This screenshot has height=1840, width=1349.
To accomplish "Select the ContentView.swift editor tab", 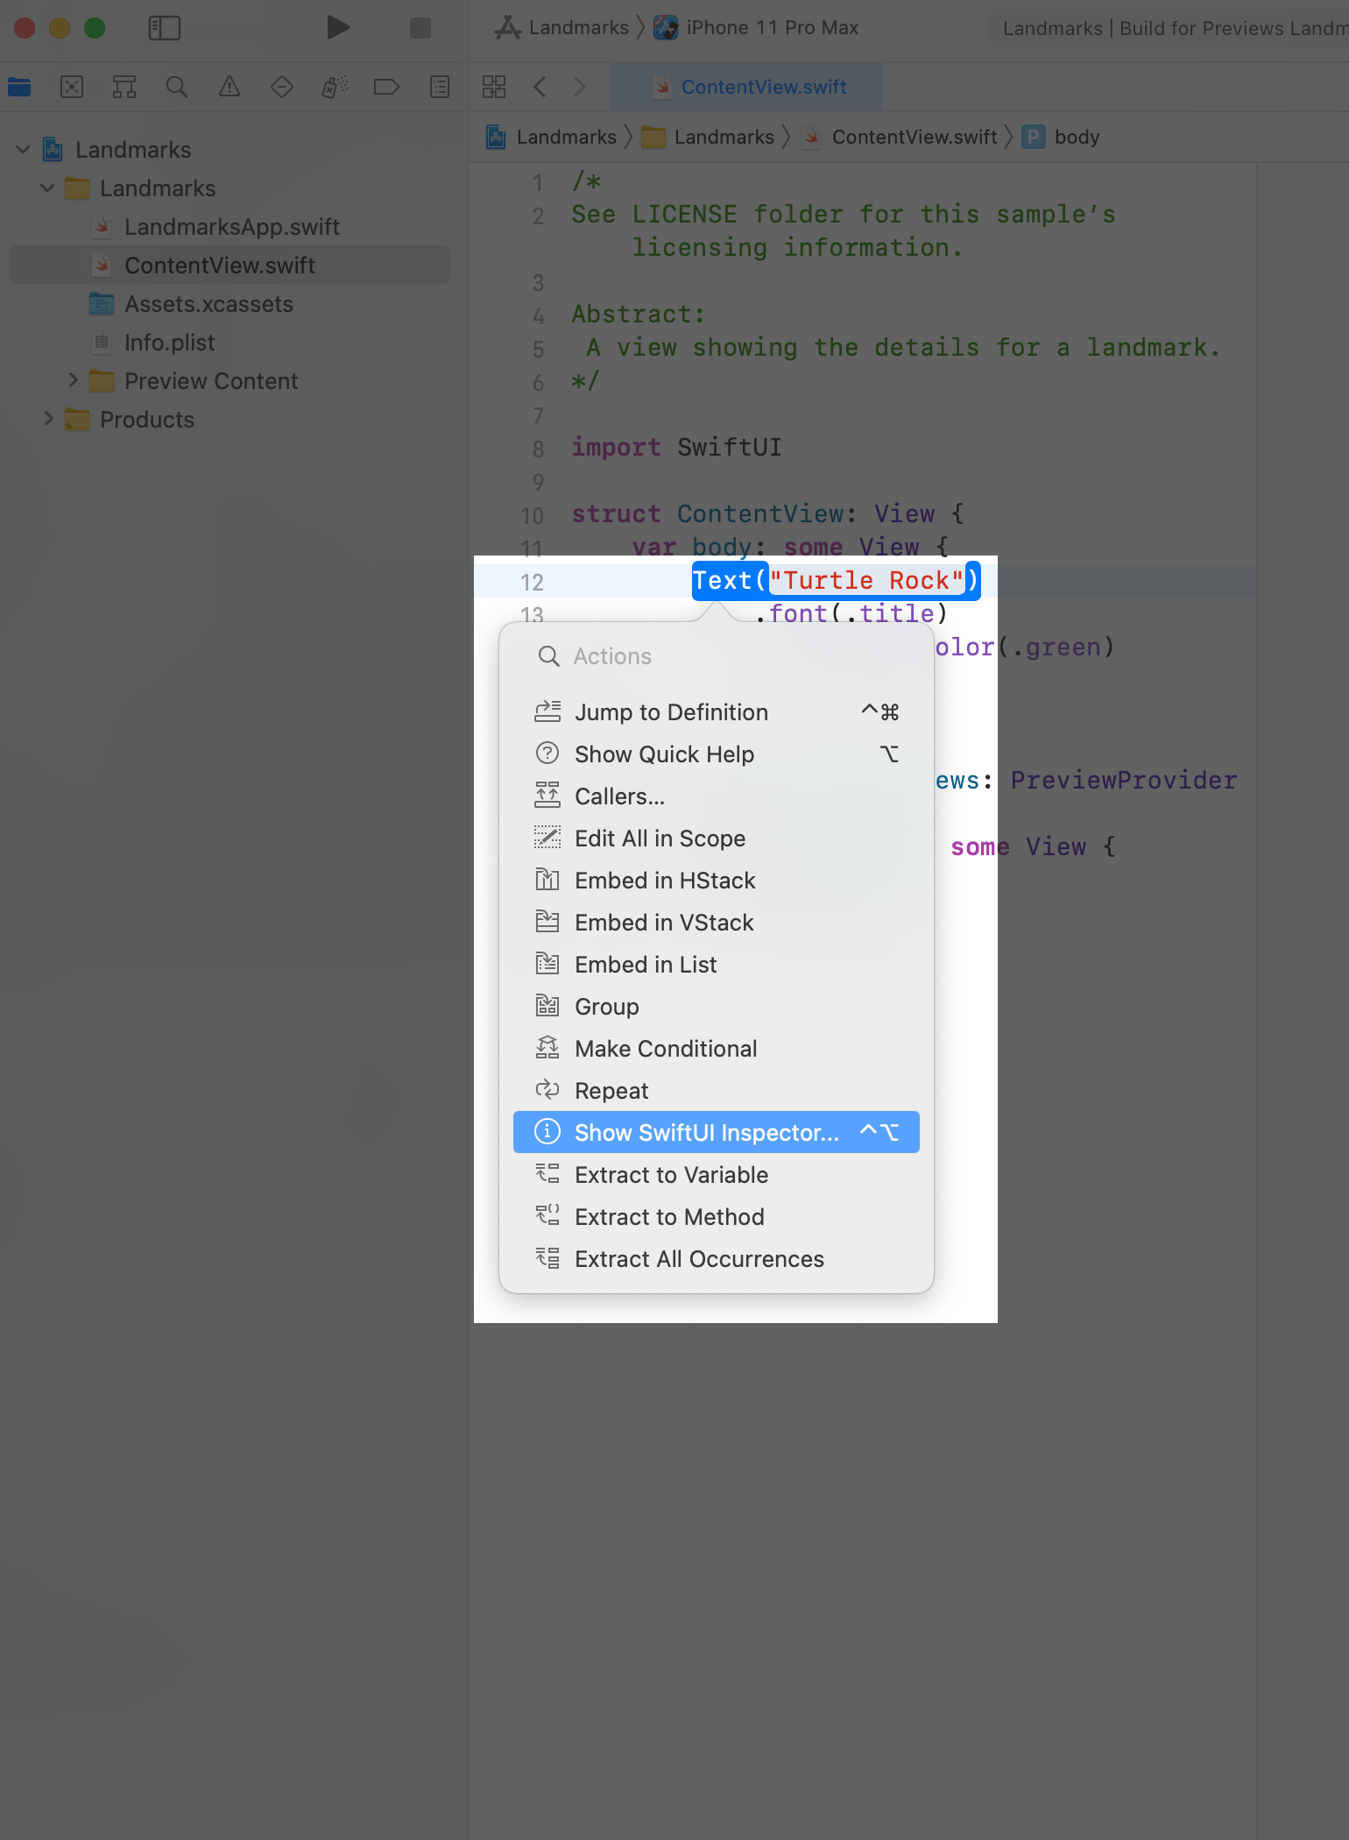I will coord(746,87).
